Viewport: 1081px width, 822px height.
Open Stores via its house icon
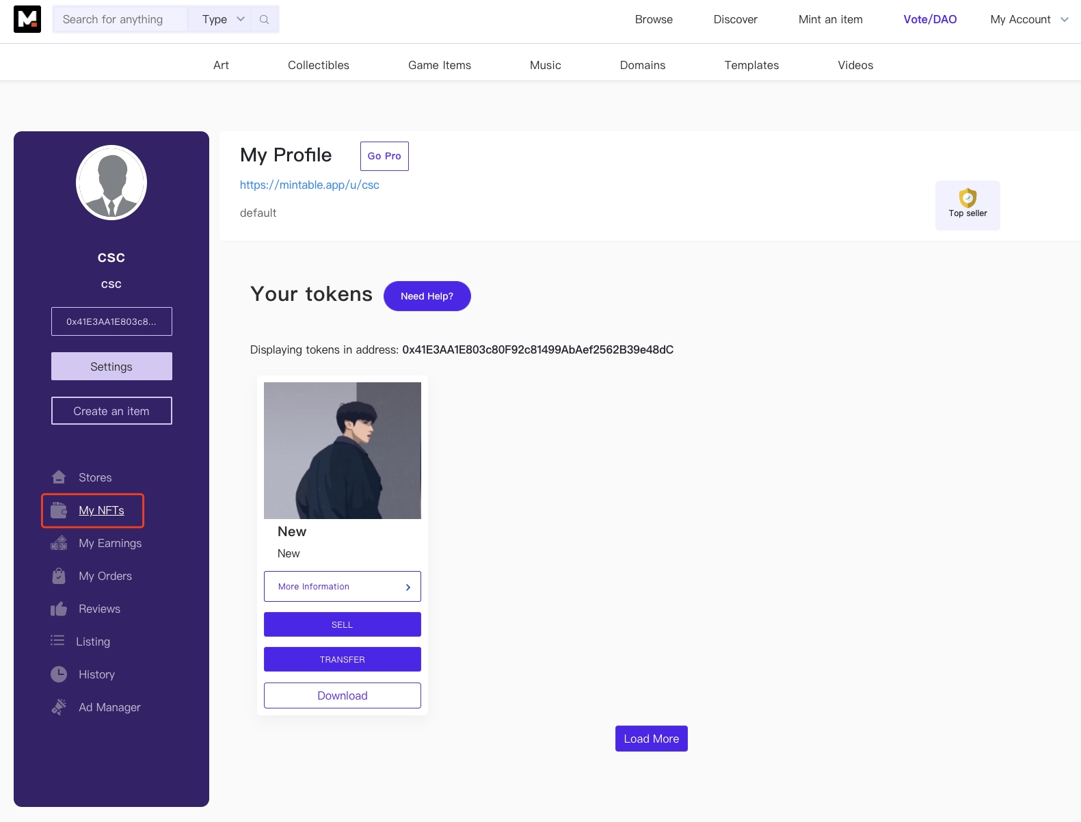tap(59, 477)
